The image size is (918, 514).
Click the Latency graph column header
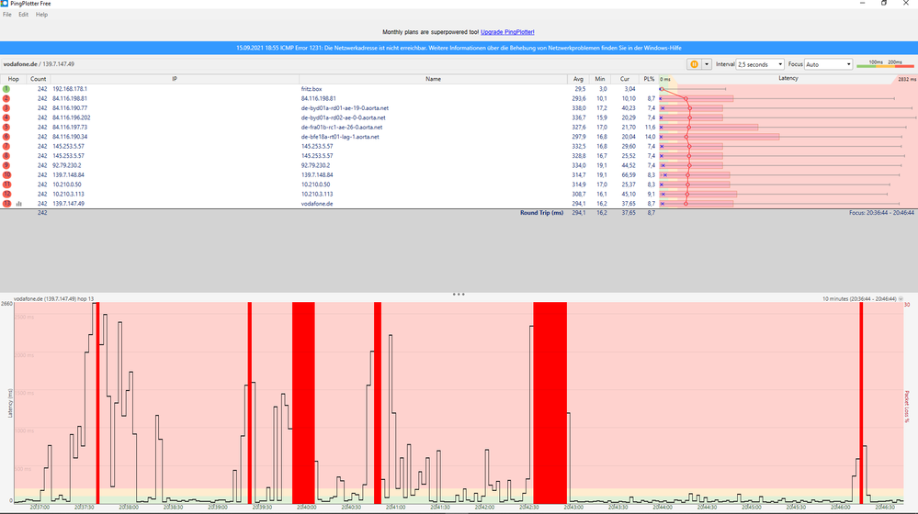click(x=788, y=78)
